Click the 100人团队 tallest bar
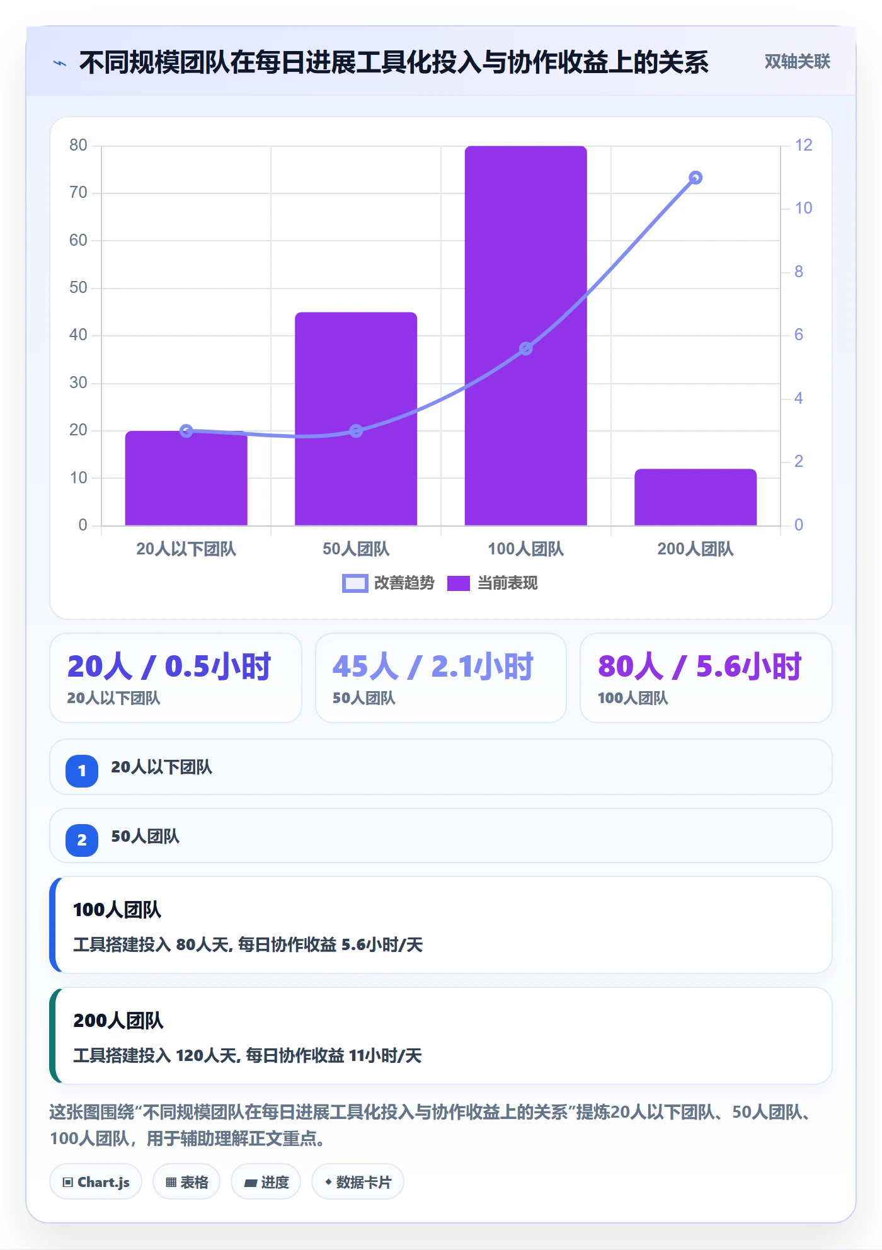 [x=526, y=336]
